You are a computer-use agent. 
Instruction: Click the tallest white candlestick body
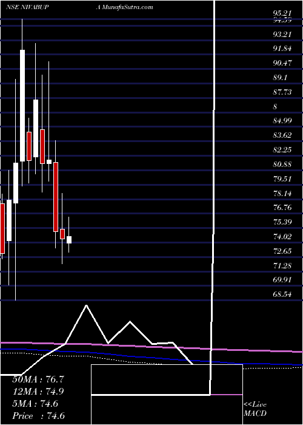click(x=22, y=106)
